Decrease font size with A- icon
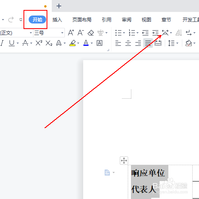The image size is (199, 199). [x=81, y=33]
